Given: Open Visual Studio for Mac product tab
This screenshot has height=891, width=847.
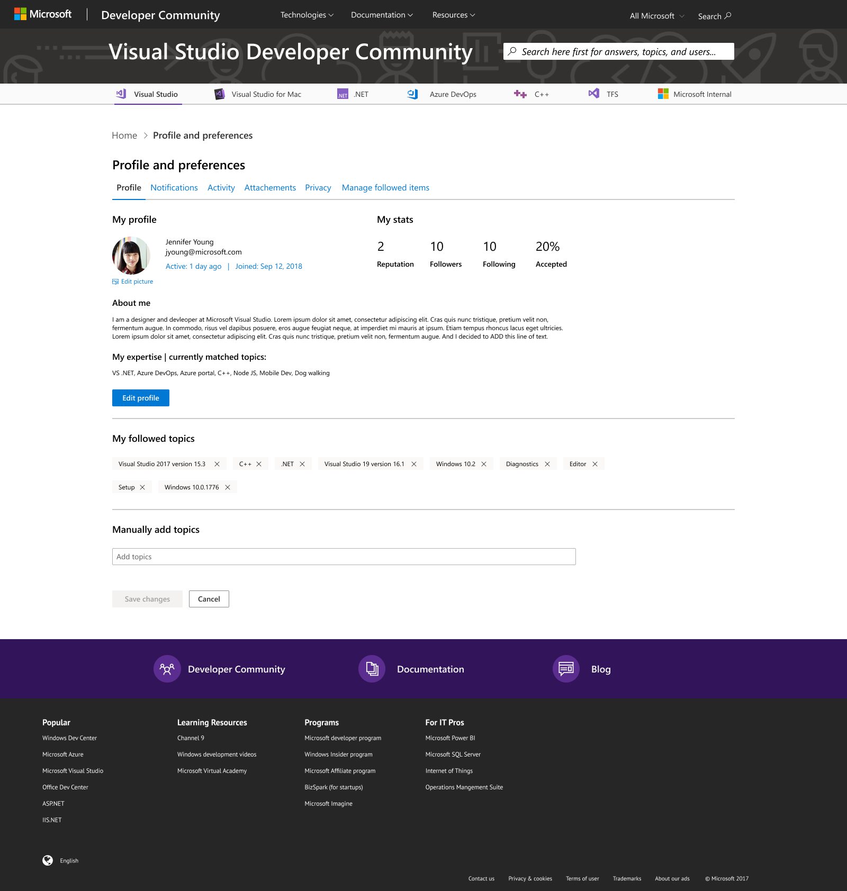Looking at the screenshot, I should tap(258, 94).
